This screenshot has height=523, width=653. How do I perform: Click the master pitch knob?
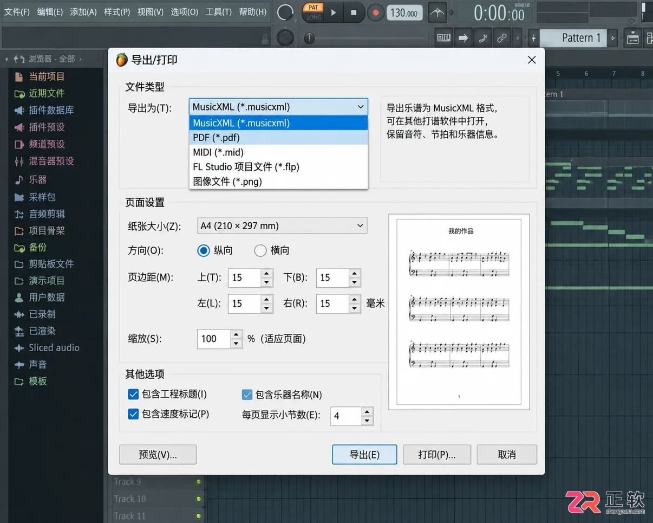tap(285, 37)
